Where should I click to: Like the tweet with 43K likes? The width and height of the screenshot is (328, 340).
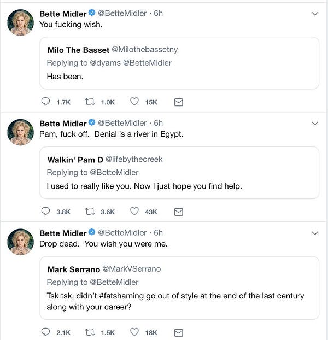(134, 211)
